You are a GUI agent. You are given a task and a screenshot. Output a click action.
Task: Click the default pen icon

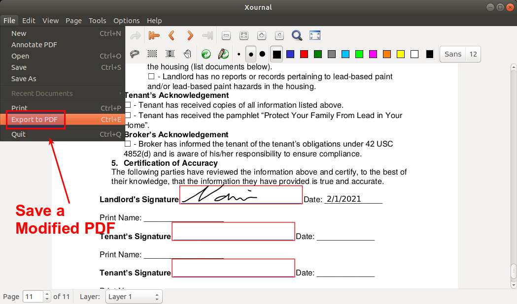click(224, 54)
